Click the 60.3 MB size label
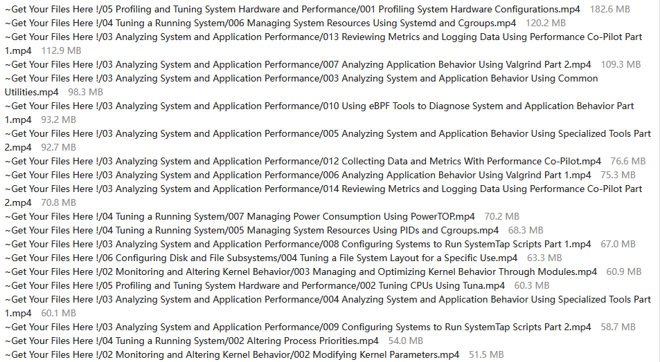 click(532, 287)
